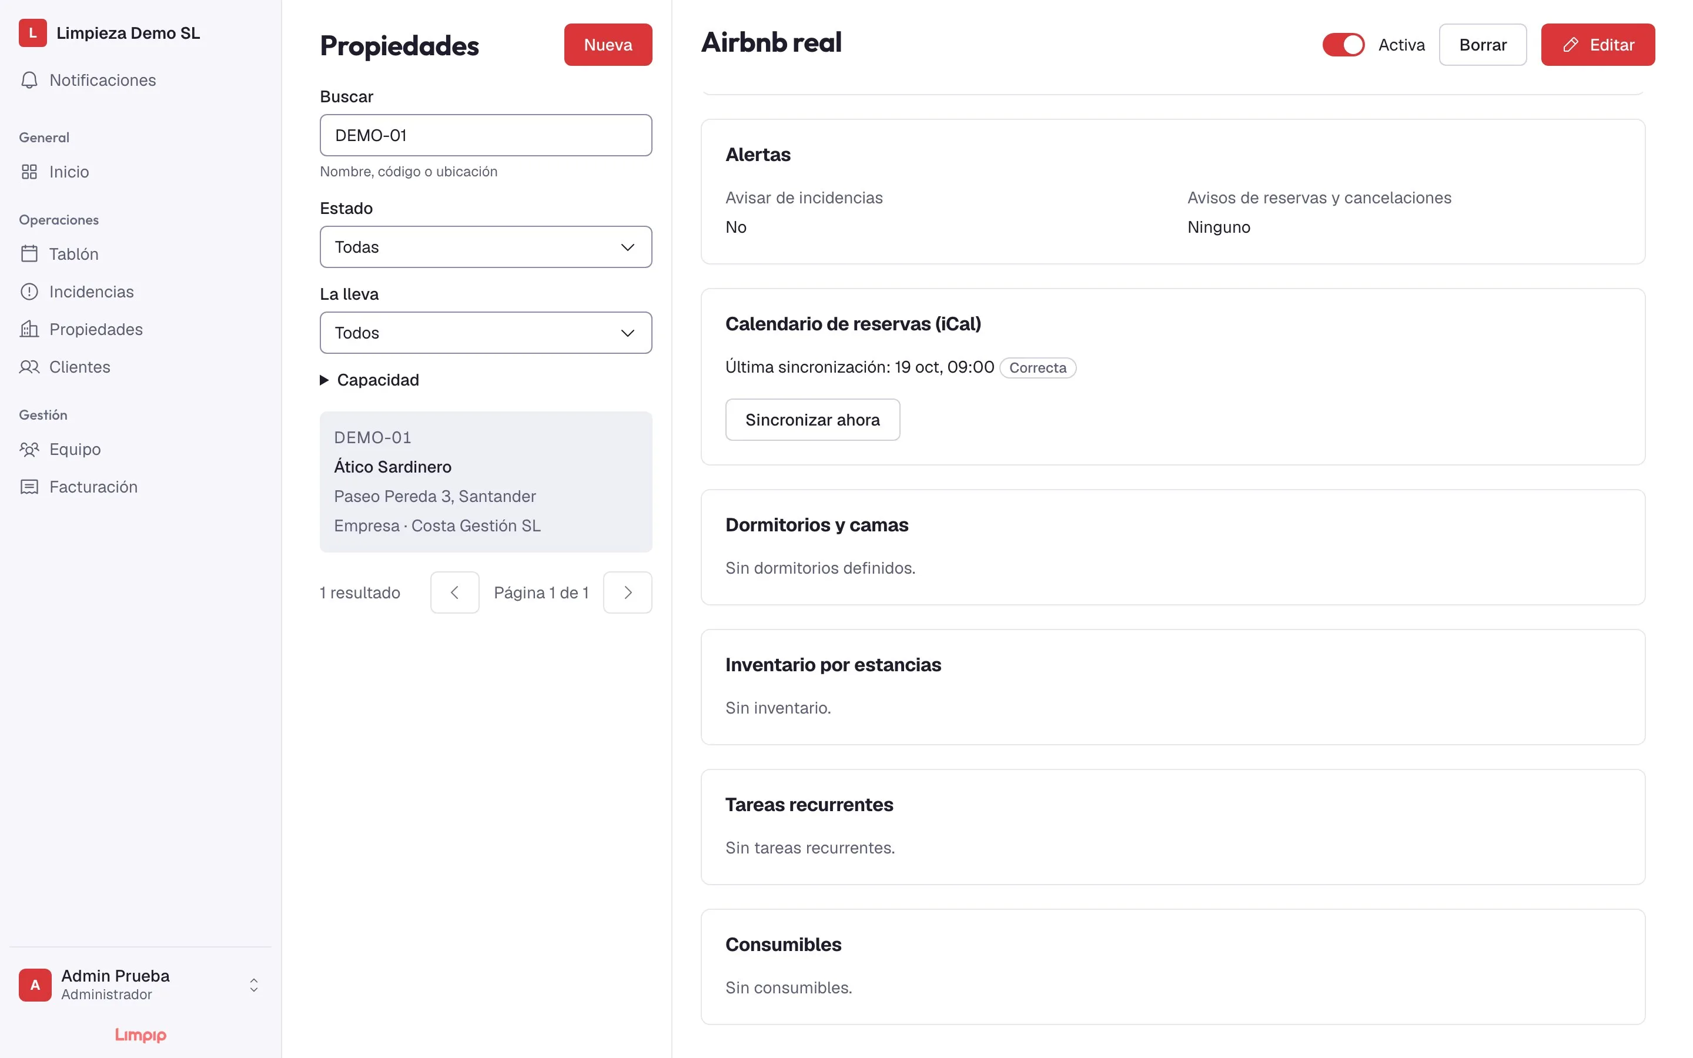
Task: Click the Incidencias alert icon
Action: point(29,292)
